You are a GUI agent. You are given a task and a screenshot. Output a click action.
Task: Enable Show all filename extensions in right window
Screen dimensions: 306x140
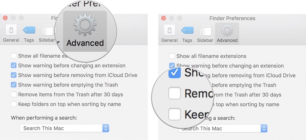172,56
